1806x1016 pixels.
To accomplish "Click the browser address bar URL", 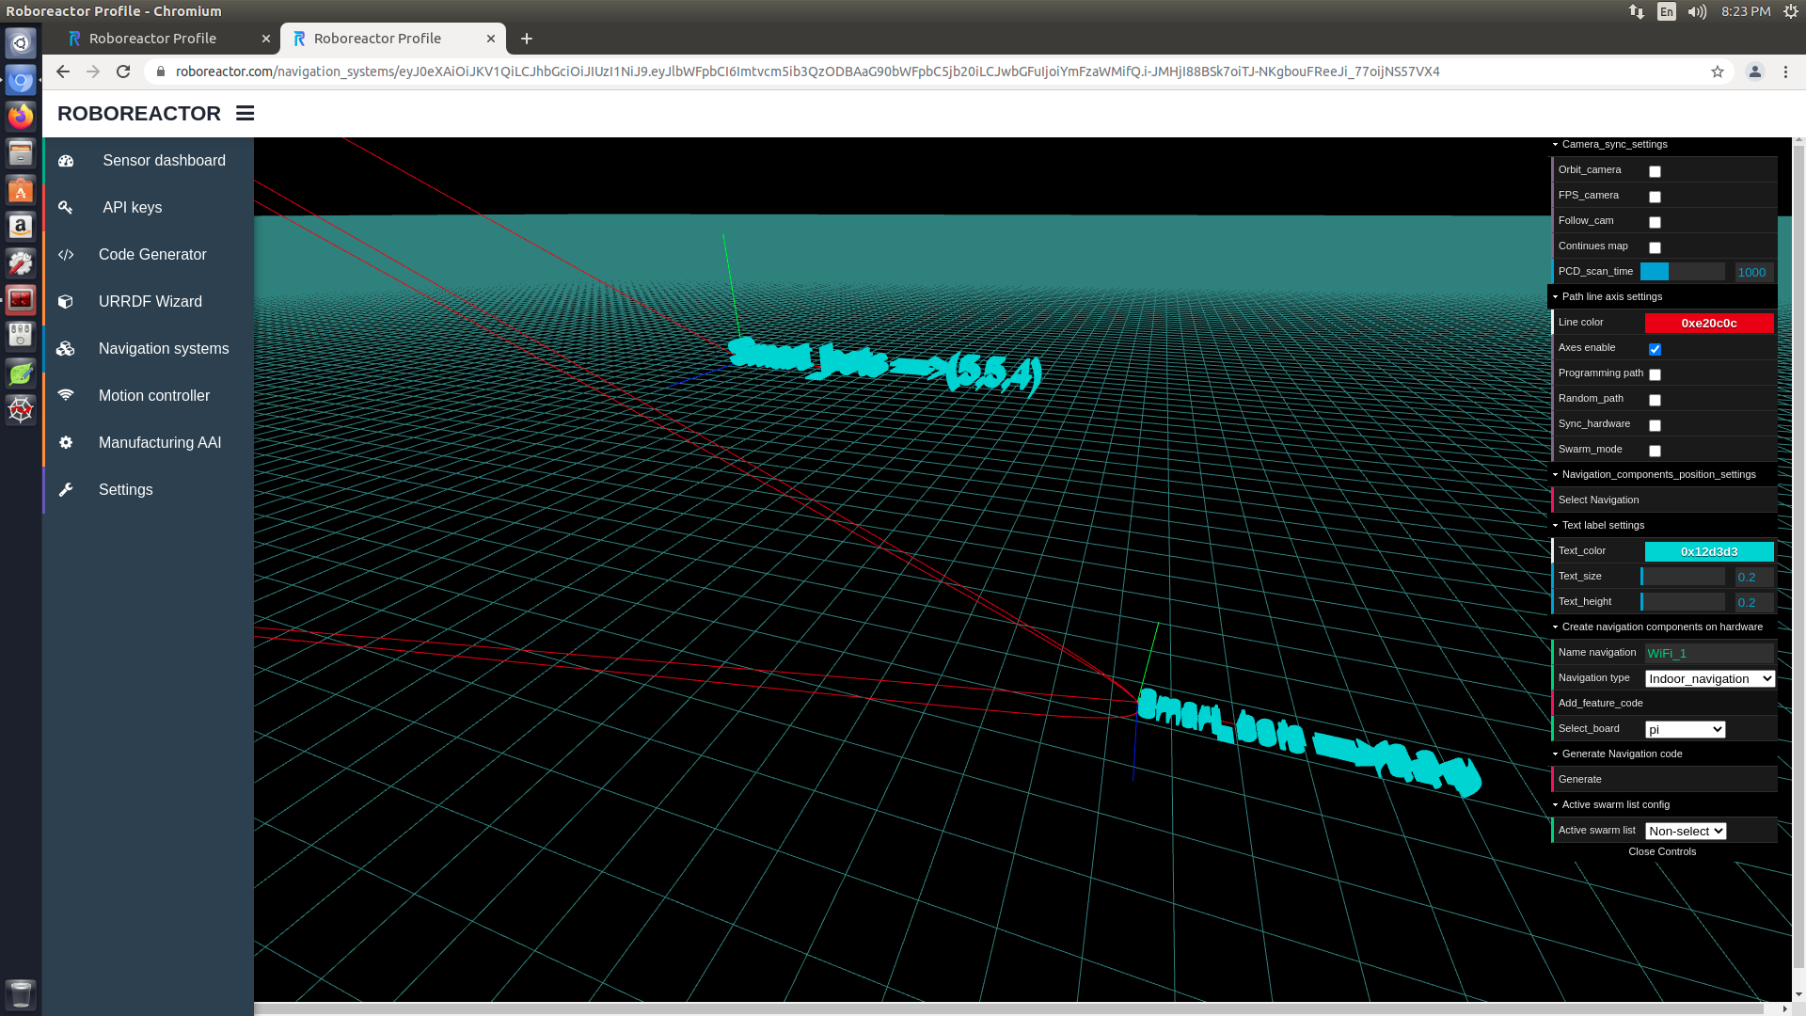I will pyautogui.click(x=807, y=71).
